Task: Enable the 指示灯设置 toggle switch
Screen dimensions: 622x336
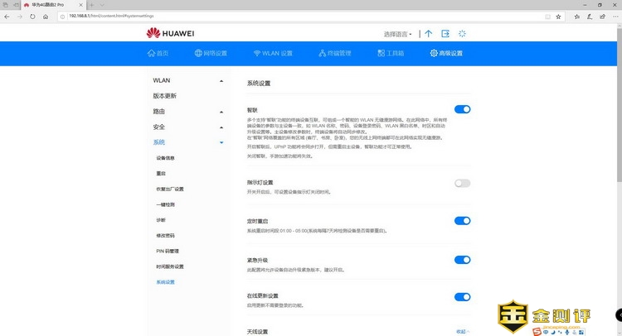Action: click(x=462, y=183)
